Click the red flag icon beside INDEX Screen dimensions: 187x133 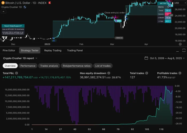pos(49,3)
